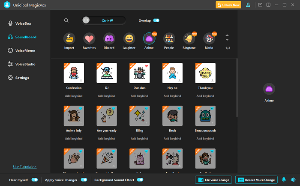Open the Import sounds category

69,39
